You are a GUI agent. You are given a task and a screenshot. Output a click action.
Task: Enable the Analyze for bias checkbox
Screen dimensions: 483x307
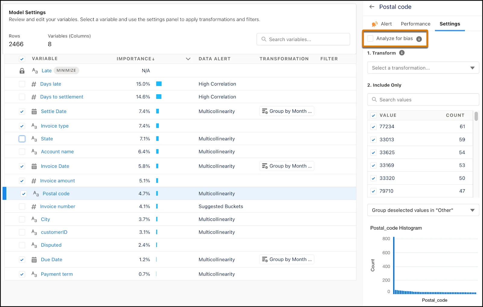370,38
